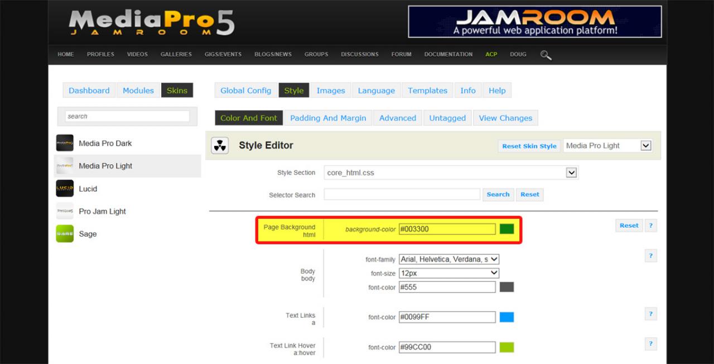Click the Text Links font-color field #0099FF

click(447, 317)
